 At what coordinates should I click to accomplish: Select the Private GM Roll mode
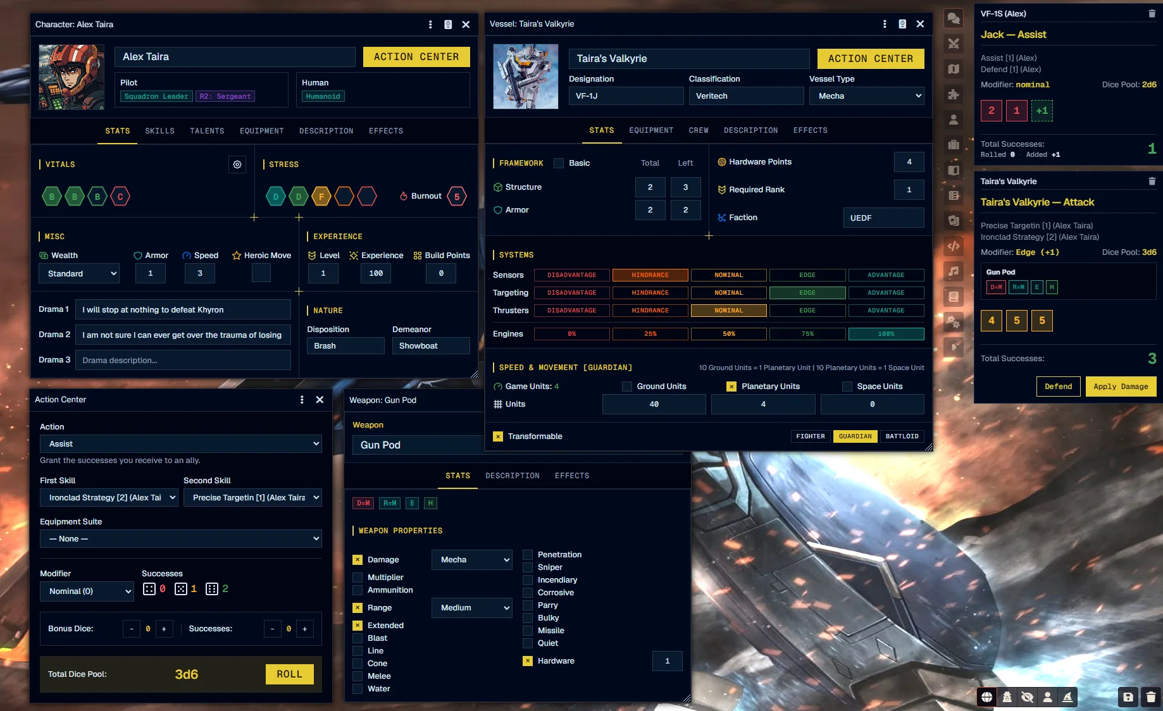point(1007,697)
